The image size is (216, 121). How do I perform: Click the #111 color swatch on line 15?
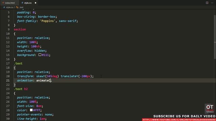pyautogui.click(x=40, y=55)
